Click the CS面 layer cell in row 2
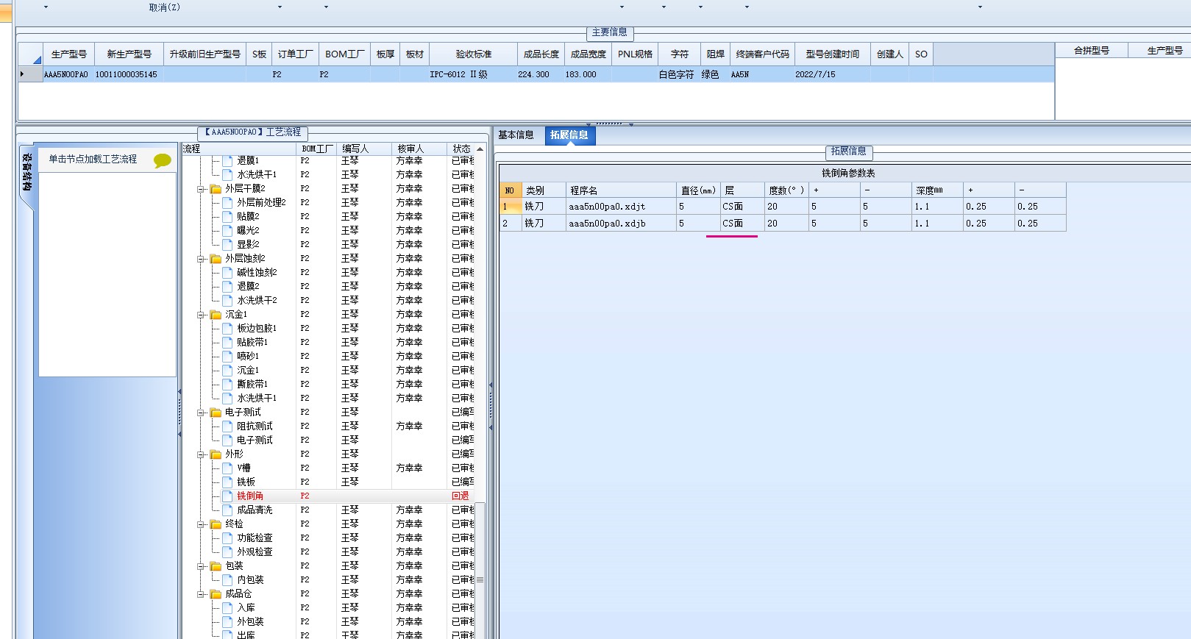This screenshot has height=639, width=1191. click(741, 223)
